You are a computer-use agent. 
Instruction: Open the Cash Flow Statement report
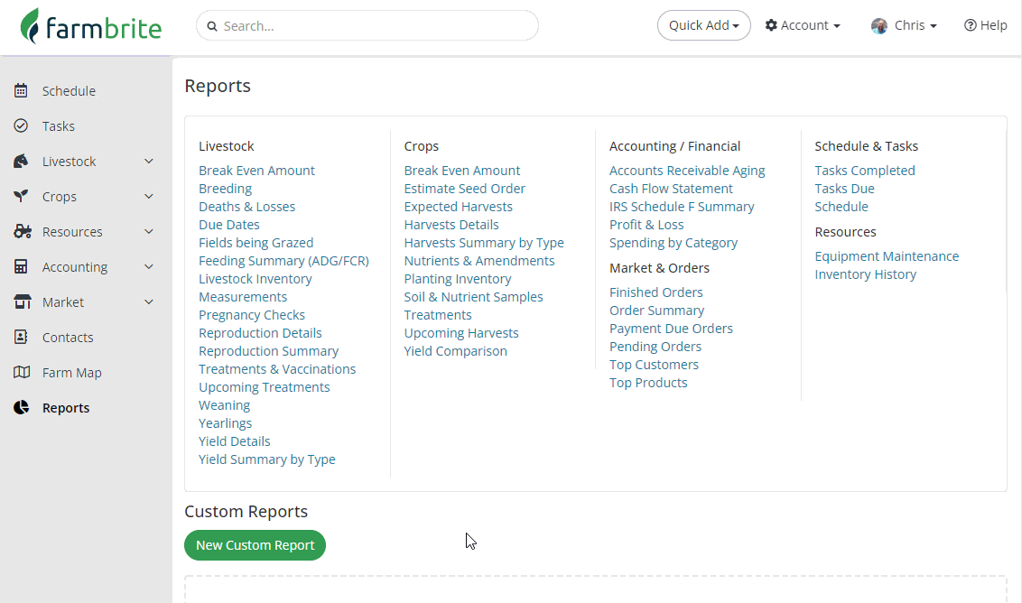671,189
